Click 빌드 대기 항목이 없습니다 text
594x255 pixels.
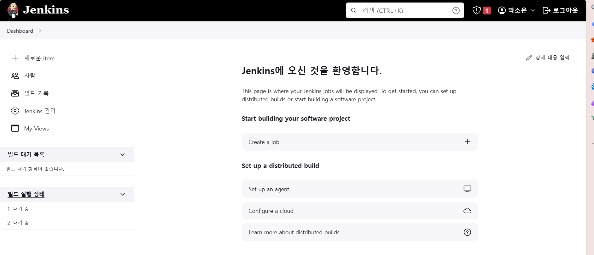click(x=35, y=169)
